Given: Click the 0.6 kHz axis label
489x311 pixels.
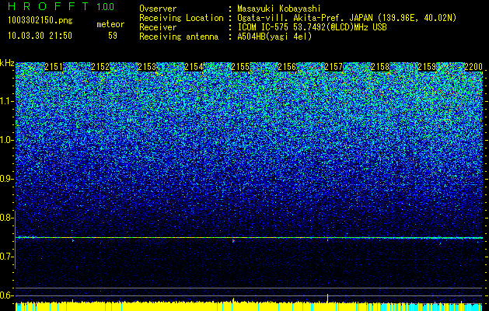Looking at the screenshot, I should [7, 295].
